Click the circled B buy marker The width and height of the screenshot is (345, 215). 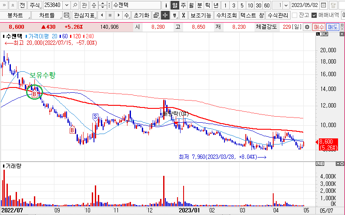pos(34,94)
